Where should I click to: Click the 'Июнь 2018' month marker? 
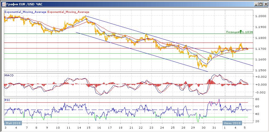coord(232,123)
